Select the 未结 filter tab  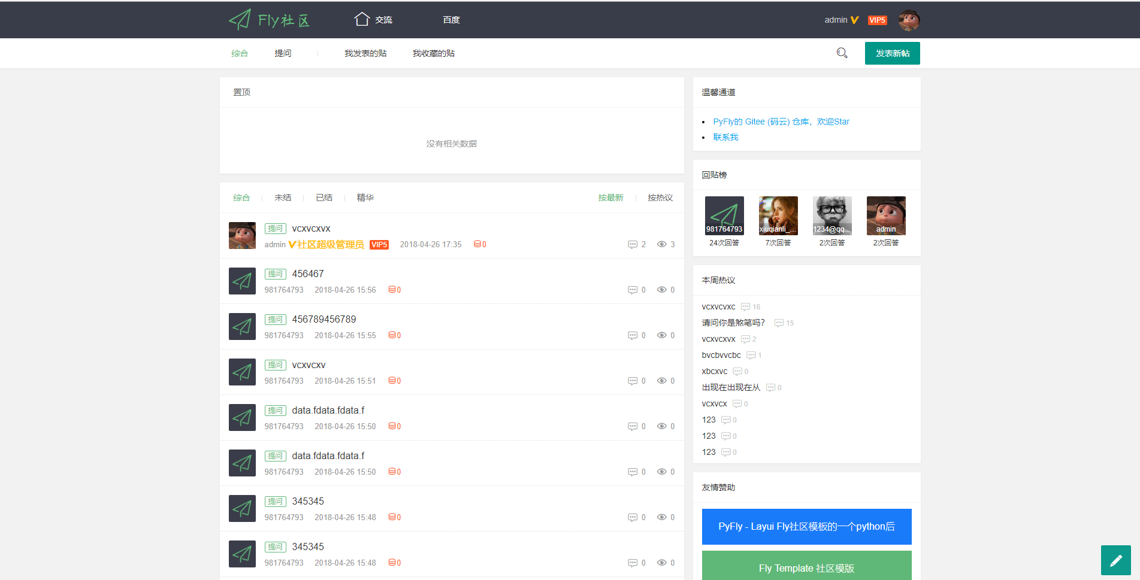coord(283,198)
